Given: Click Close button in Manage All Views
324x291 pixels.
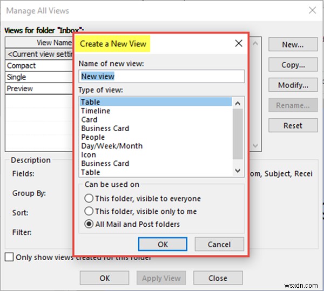Looking at the screenshot, I should (218, 278).
